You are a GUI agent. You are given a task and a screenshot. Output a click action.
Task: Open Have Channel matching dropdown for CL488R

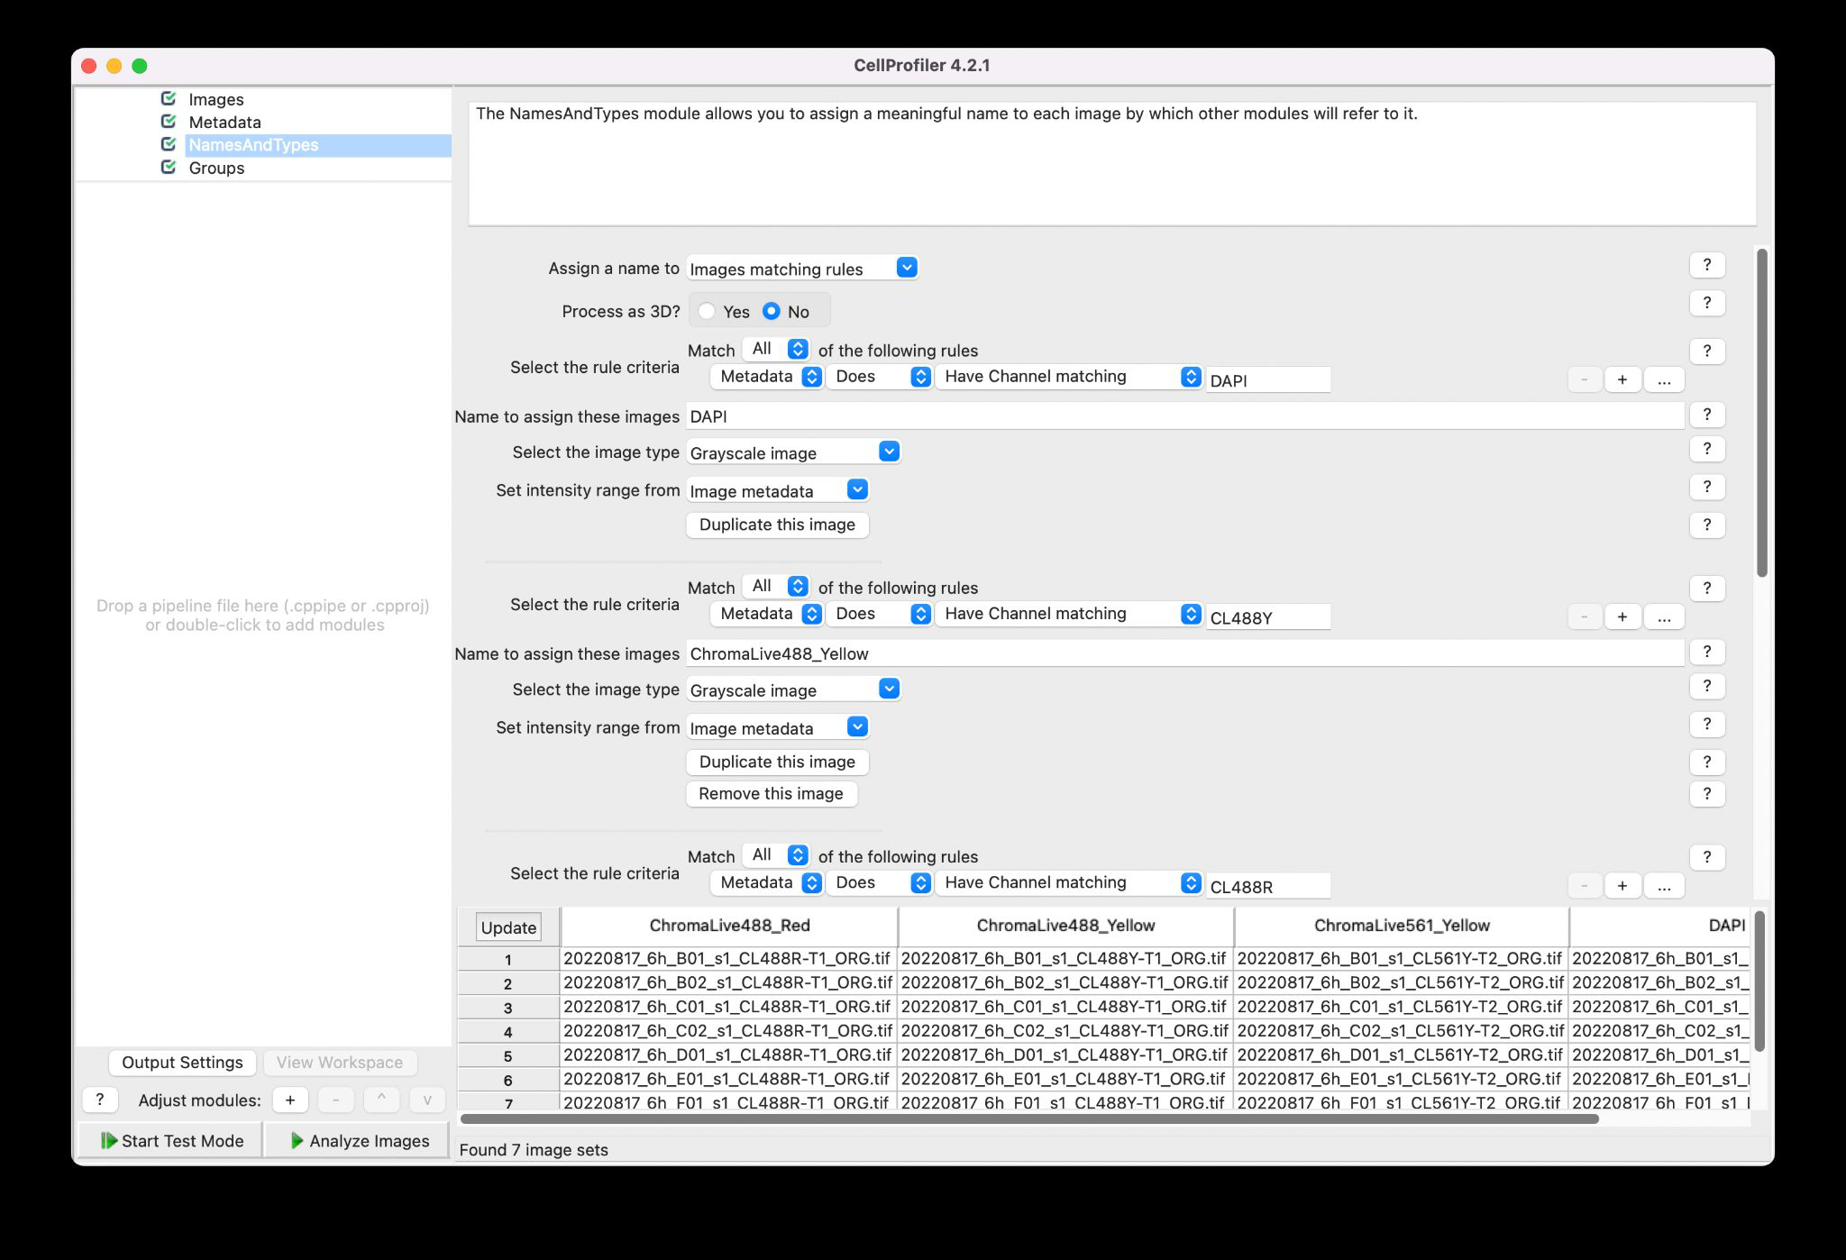[x=1068, y=883]
